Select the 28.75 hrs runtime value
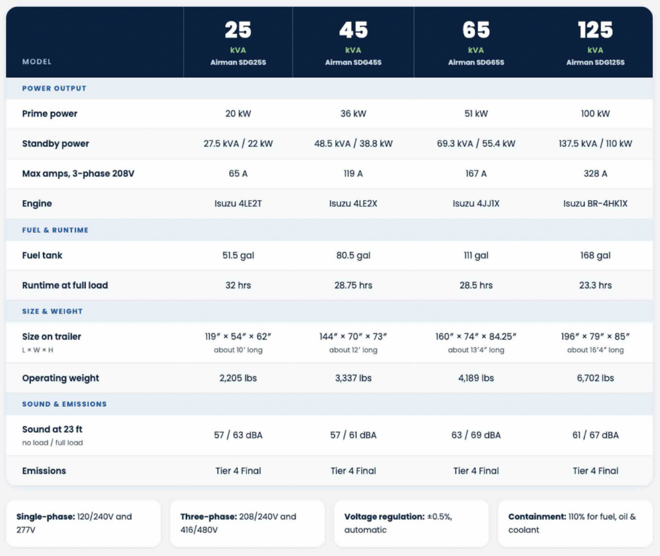660x556 pixels. tap(353, 285)
